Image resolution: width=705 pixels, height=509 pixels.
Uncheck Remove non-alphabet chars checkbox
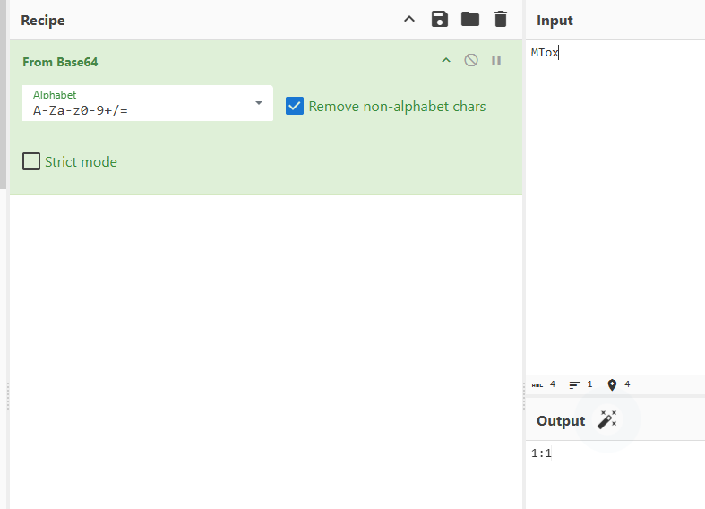[x=295, y=106]
